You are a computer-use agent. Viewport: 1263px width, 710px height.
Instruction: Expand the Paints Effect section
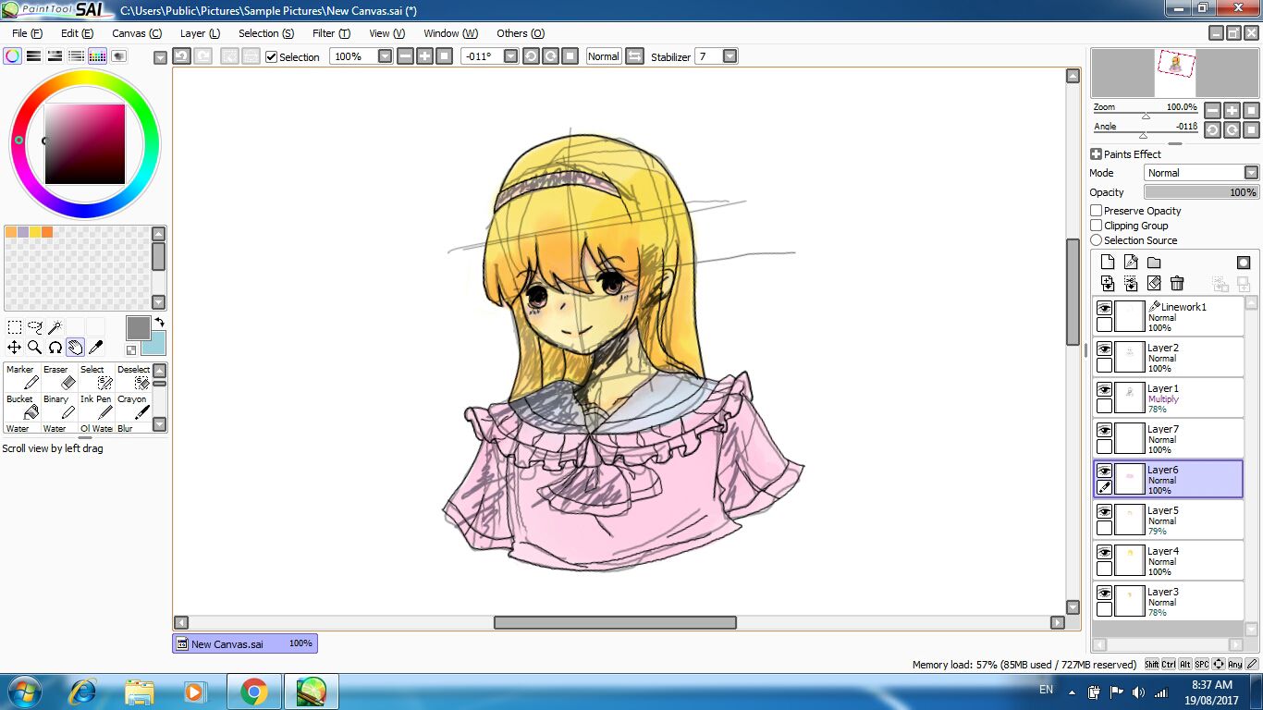[x=1097, y=154]
